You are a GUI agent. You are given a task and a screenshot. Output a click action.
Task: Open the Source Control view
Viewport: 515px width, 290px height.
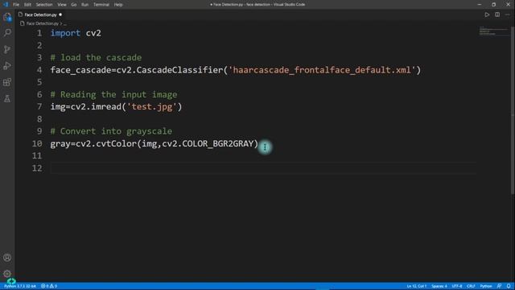coord(7,49)
